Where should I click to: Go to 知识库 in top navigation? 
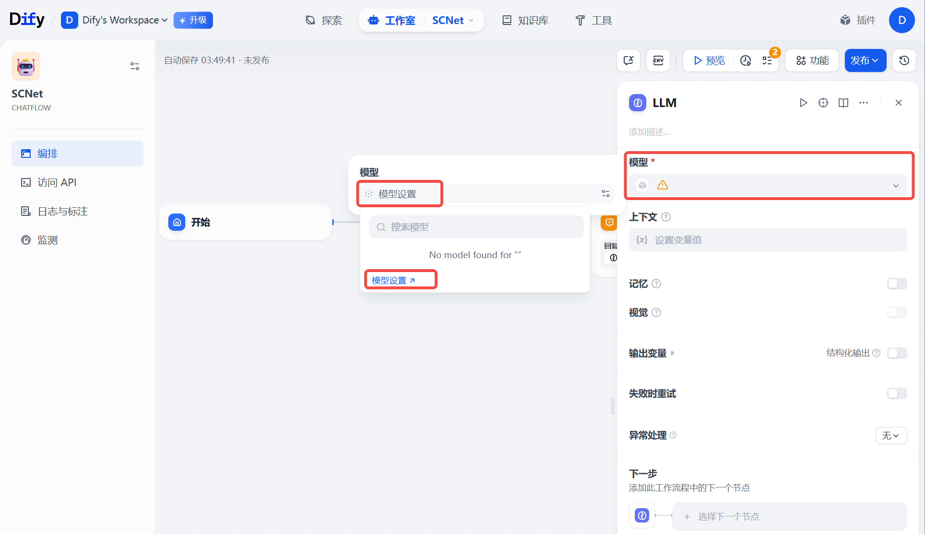tap(526, 20)
